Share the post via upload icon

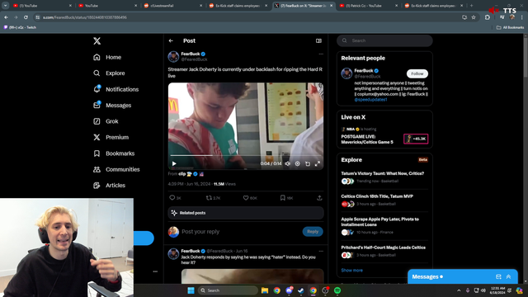[x=319, y=198]
